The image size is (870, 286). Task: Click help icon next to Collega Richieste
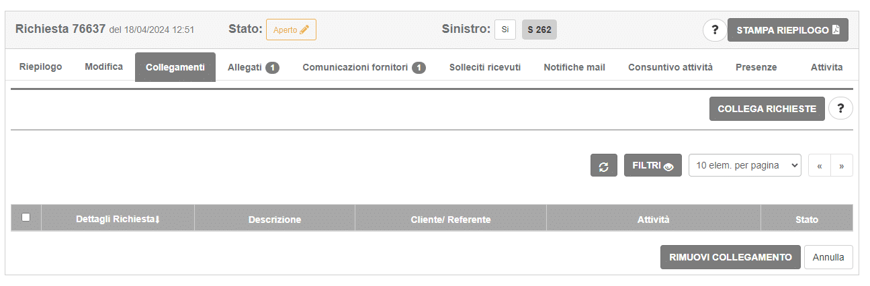click(840, 109)
